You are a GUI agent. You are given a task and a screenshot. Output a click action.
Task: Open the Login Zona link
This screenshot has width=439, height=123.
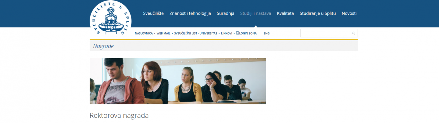(248, 33)
